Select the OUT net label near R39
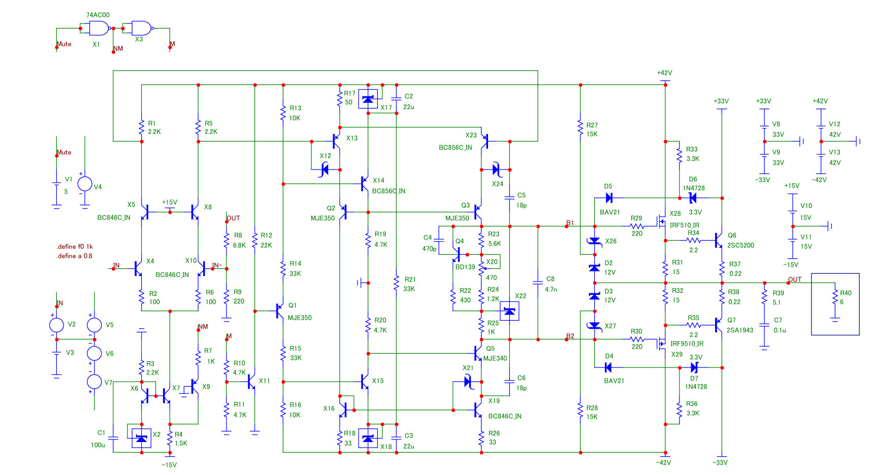 pos(795,280)
